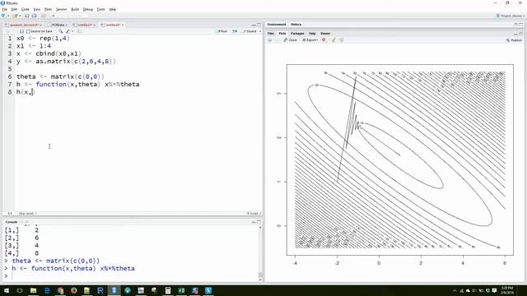Open the Viewer tab

(325, 34)
